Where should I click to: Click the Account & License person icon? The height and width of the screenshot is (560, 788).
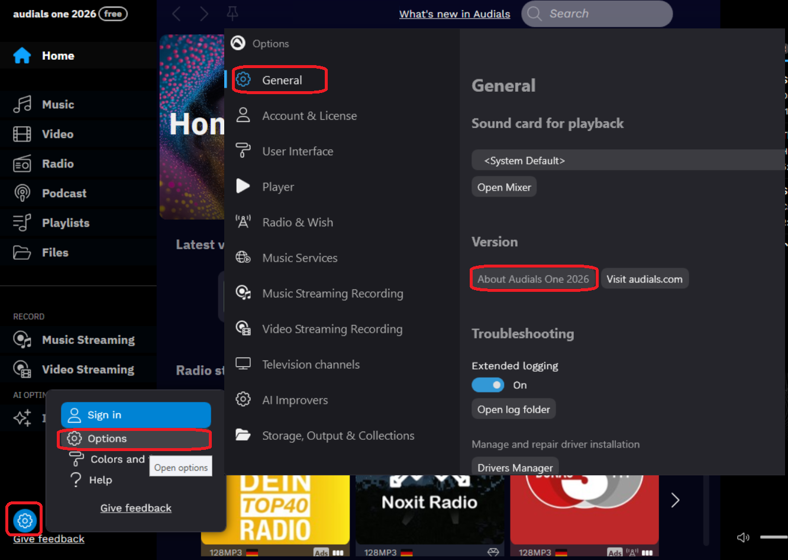(243, 115)
